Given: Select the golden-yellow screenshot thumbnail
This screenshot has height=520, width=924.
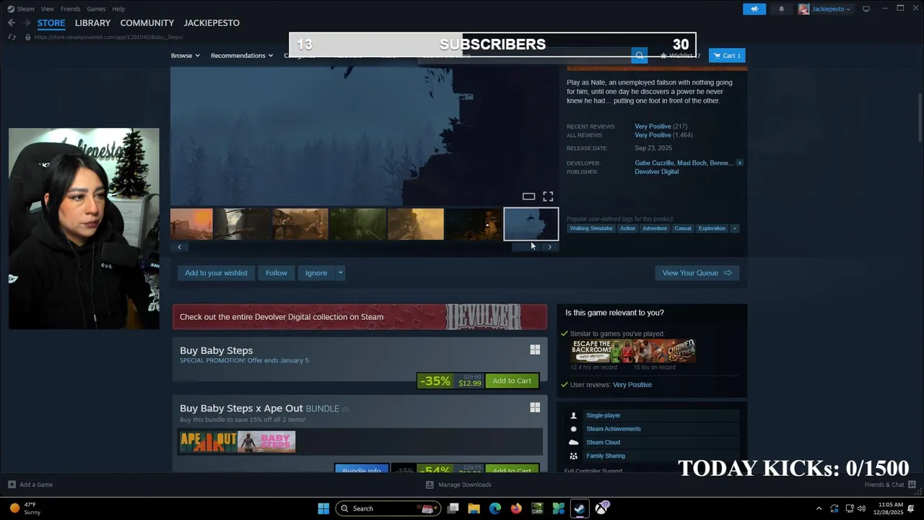Looking at the screenshot, I should 416,224.
